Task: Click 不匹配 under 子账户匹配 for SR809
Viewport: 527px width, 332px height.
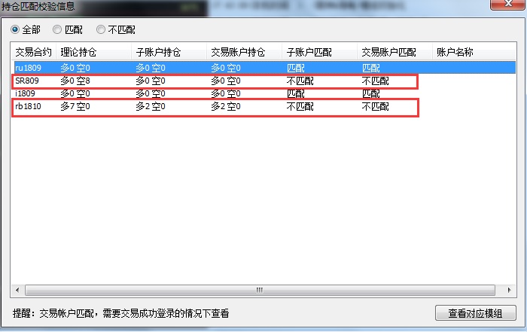Action: coord(300,81)
